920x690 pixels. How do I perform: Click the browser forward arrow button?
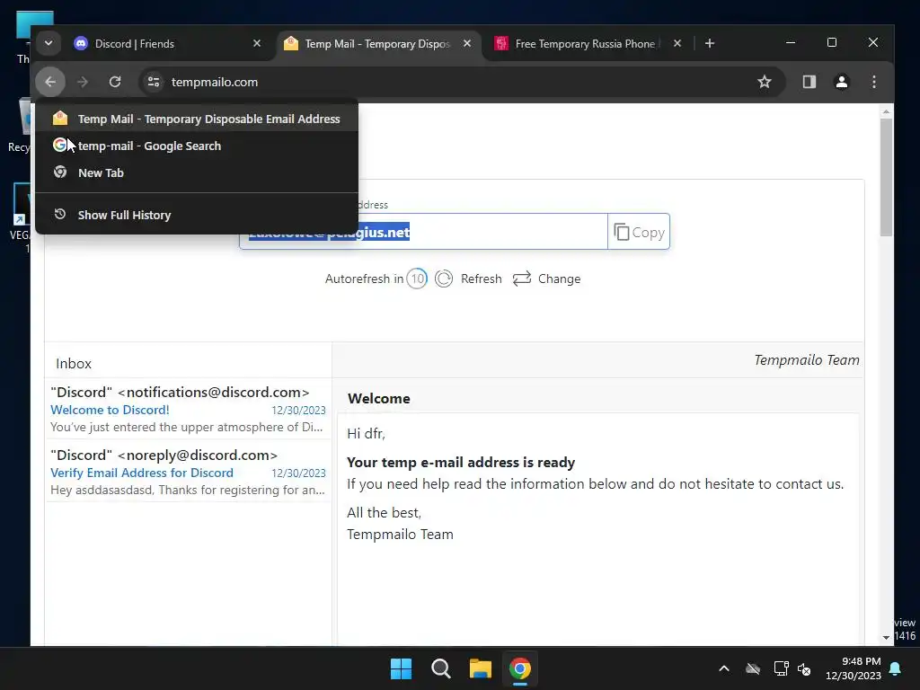point(83,82)
